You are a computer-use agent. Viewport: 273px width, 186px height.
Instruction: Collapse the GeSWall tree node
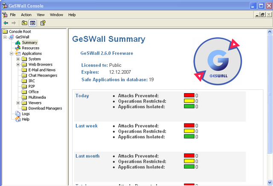[x=5, y=37]
